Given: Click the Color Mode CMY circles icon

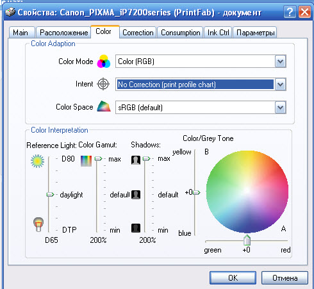Looking at the screenshot, I should coord(104,62).
